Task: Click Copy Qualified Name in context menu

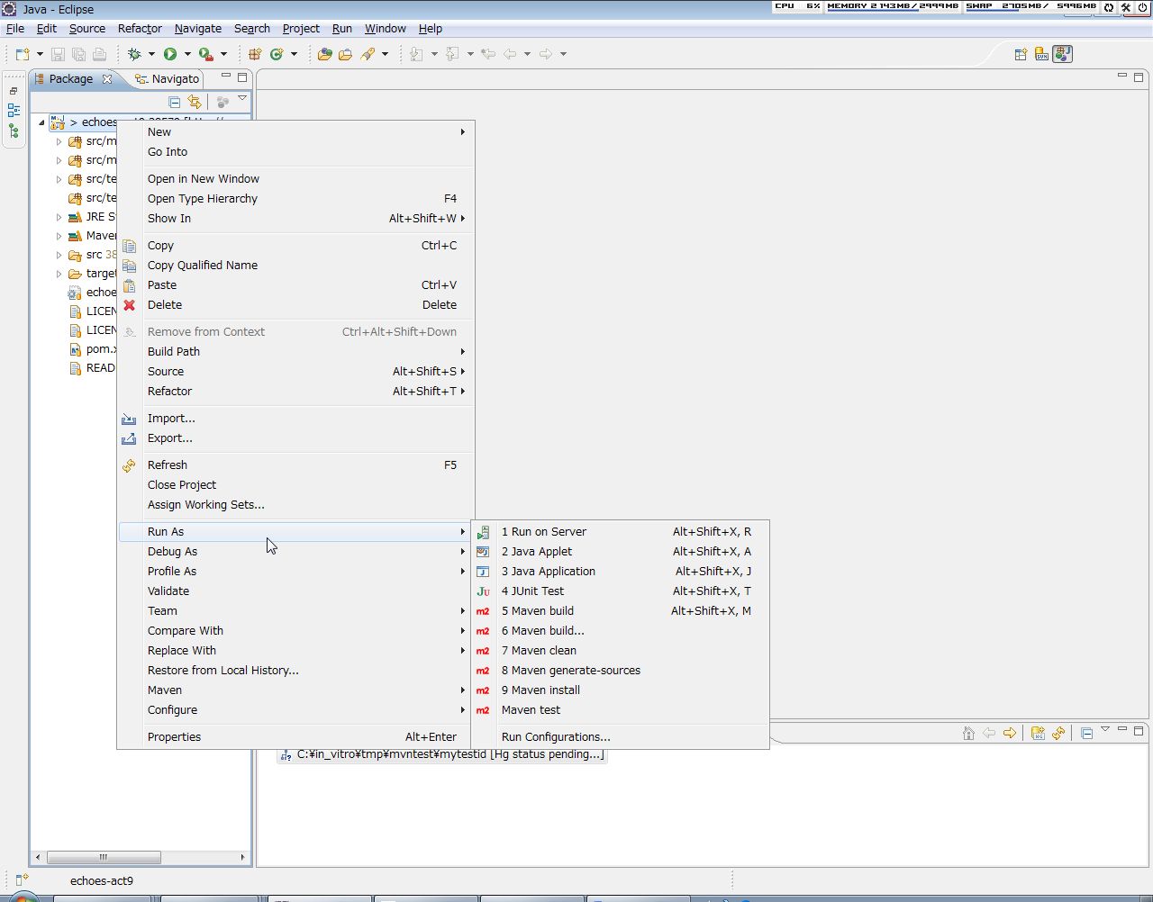Action: pos(296,266)
